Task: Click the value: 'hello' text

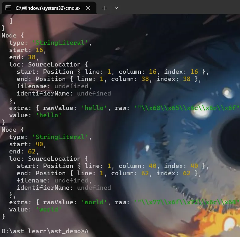Action: pos(35,115)
